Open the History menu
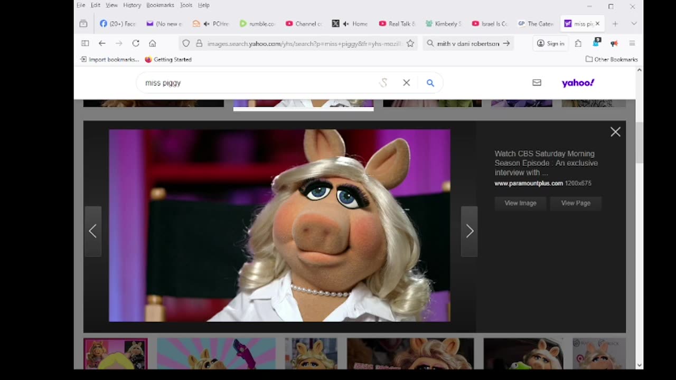The width and height of the screenshot is (676, 380). coord(132,5)
